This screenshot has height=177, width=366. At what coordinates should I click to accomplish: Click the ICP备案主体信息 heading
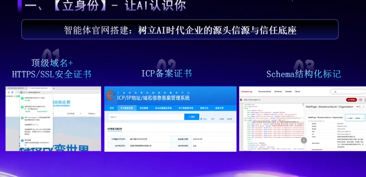115,129
